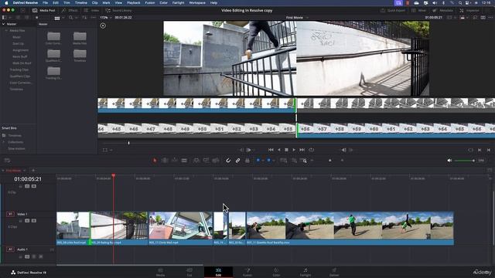
Task: Toggle the A1 audio destination control
Action: pyautogui.click(x=10, y=249)
